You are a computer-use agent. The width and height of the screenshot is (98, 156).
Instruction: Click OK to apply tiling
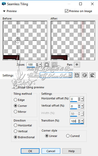click(x=30, y=151)
